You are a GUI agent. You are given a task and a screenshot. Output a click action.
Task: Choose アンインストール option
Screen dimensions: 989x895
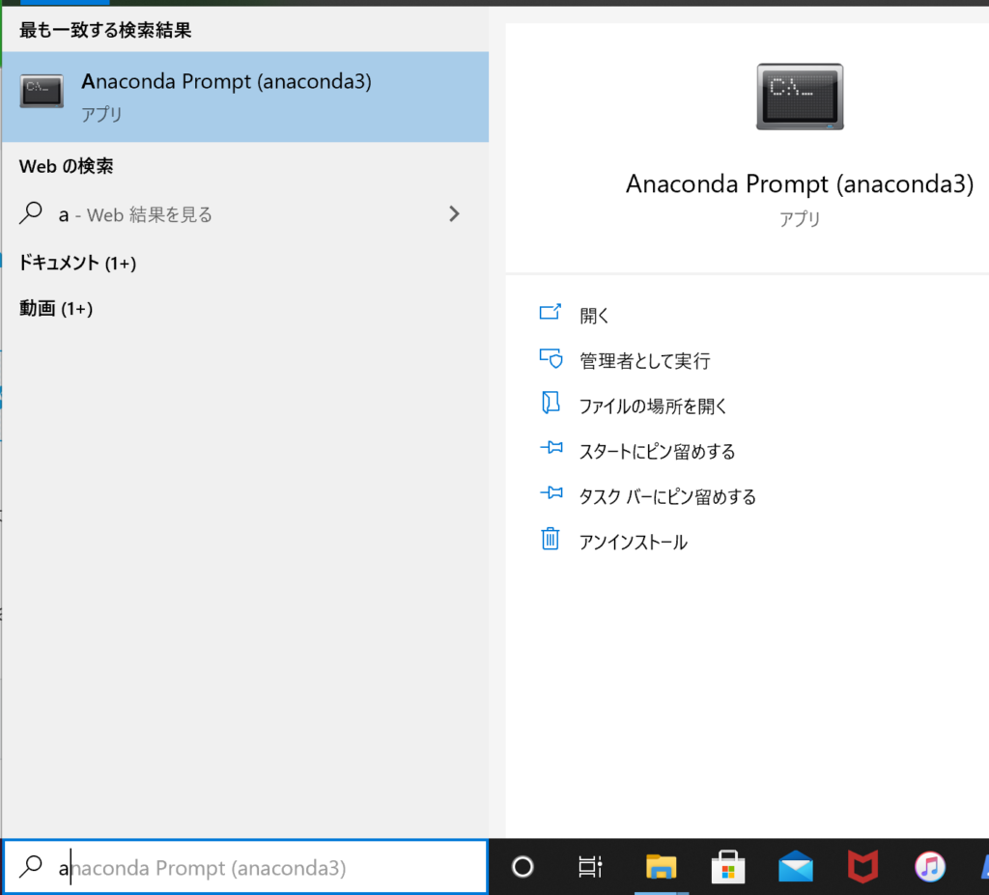click(633, 543)
